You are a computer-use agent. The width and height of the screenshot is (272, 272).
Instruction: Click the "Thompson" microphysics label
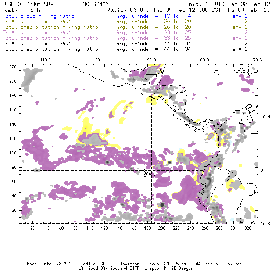click(x=130, y=264)
